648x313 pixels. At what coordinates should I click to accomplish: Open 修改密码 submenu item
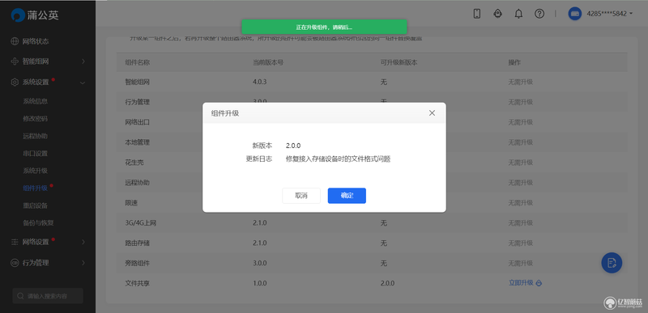[x=35, y=119]
